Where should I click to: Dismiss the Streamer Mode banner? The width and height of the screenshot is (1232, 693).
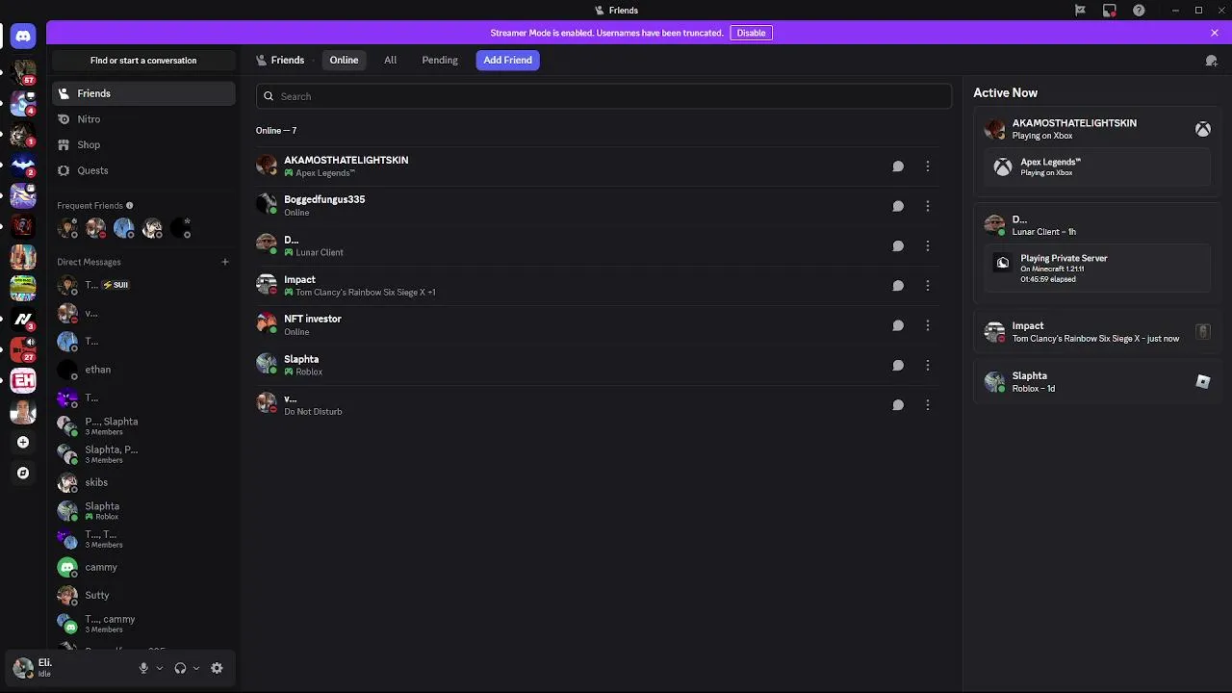(x=1215, y=33)
